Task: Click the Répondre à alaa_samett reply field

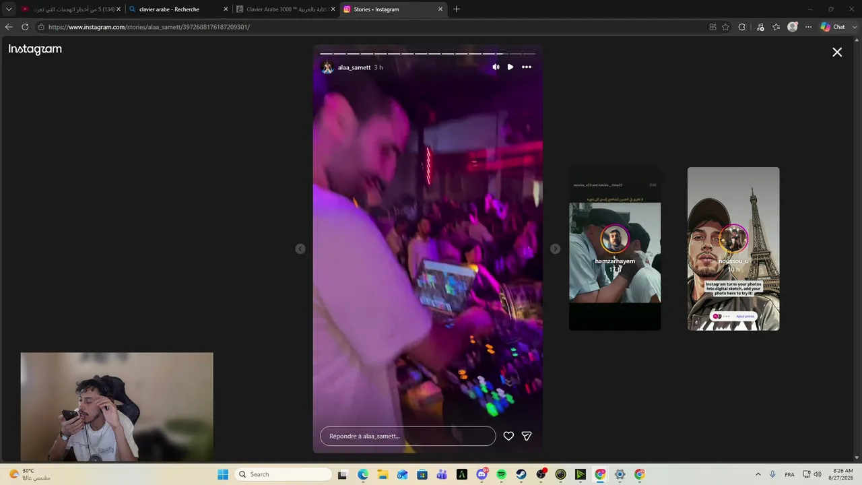Action: pos(408,436)
